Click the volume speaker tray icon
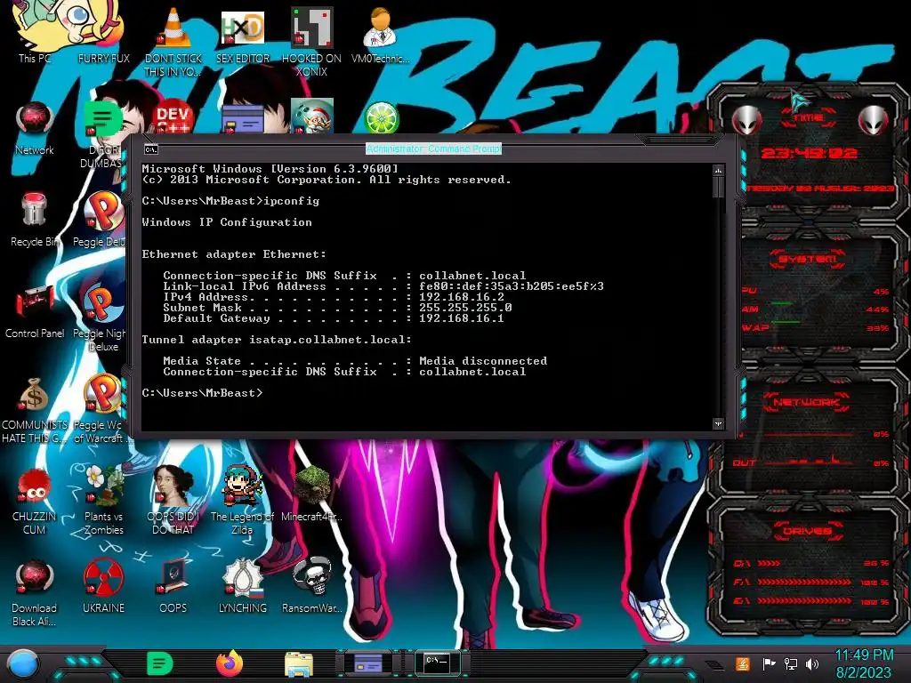Viewport: 911px width, 683px height. click(812, 663)
